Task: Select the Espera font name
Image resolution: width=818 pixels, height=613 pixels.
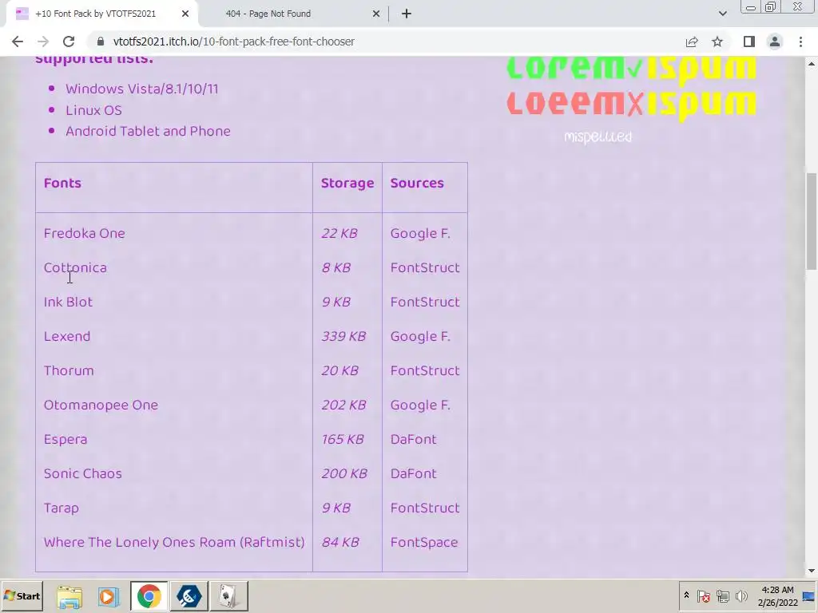Action: click(x=66, y=440)
